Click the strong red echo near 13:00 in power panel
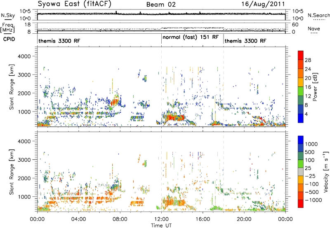This screenshot has height=228, width=330. click(x=175, y=117)
